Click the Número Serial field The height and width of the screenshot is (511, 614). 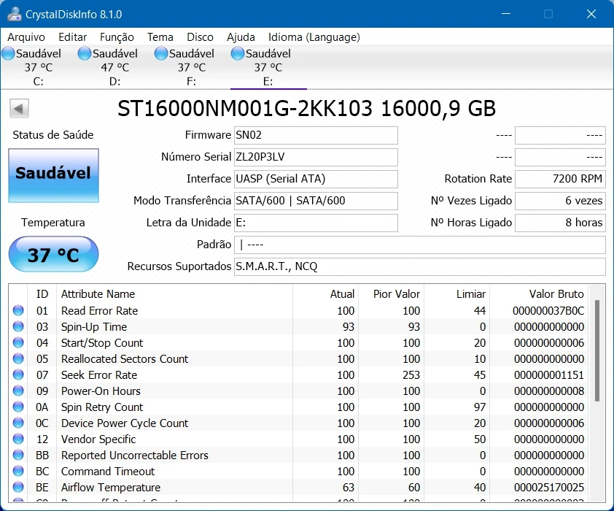coord(315,158)
